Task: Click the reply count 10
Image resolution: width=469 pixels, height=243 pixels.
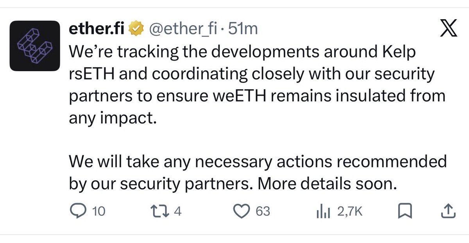Action: (98, 212)
